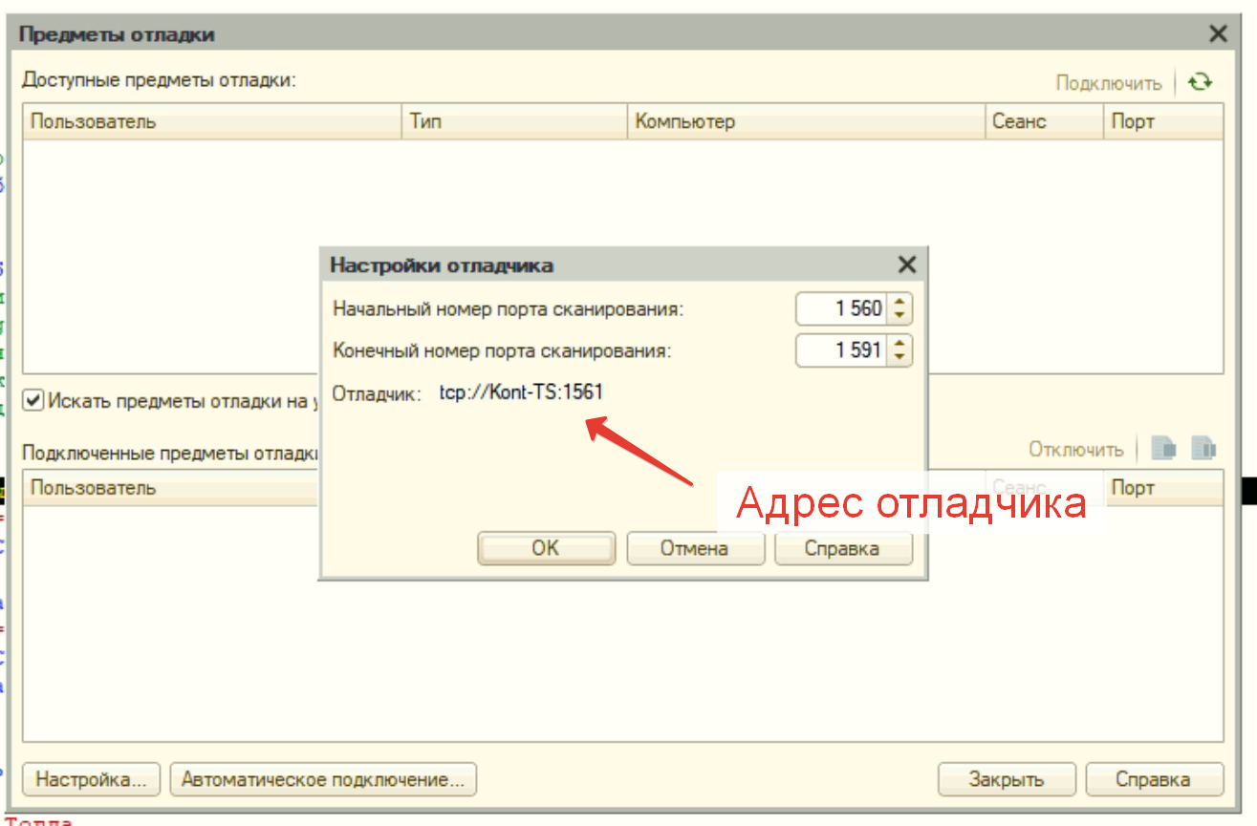Screen dimensions: 1257x826
Task: Toggle the Искать предметы отладки checkbox
Action: point(34,400)
